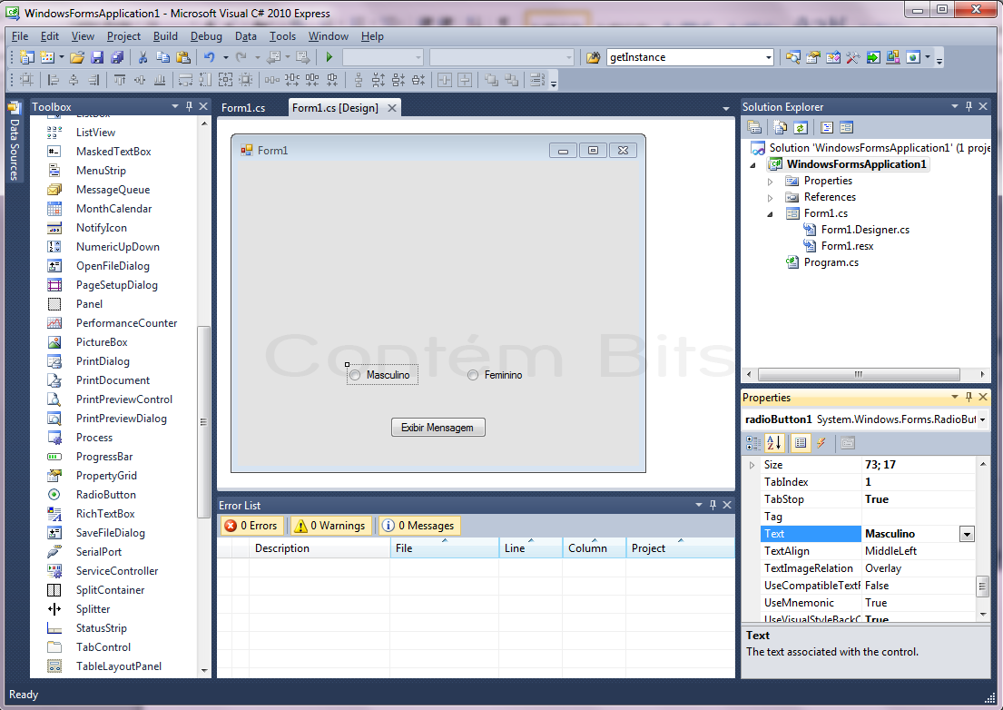Viewport: 1003px width, 710px height.
Task: Select MonthCalendar in the Toolbox list
Action: pyautogui.click(x=113, y=209)
